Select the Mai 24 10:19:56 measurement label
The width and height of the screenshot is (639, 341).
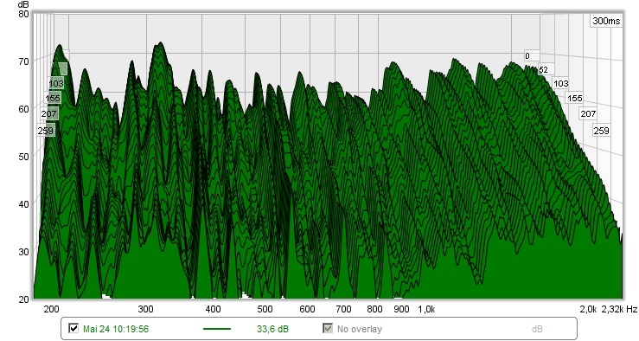pos(116,329)
